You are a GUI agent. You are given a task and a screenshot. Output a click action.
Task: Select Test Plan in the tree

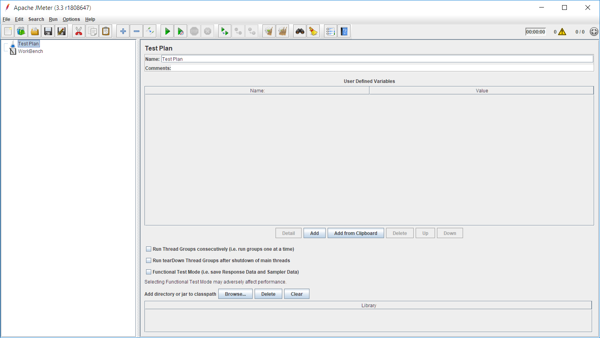pyautogui.click(x=28, y=44)
